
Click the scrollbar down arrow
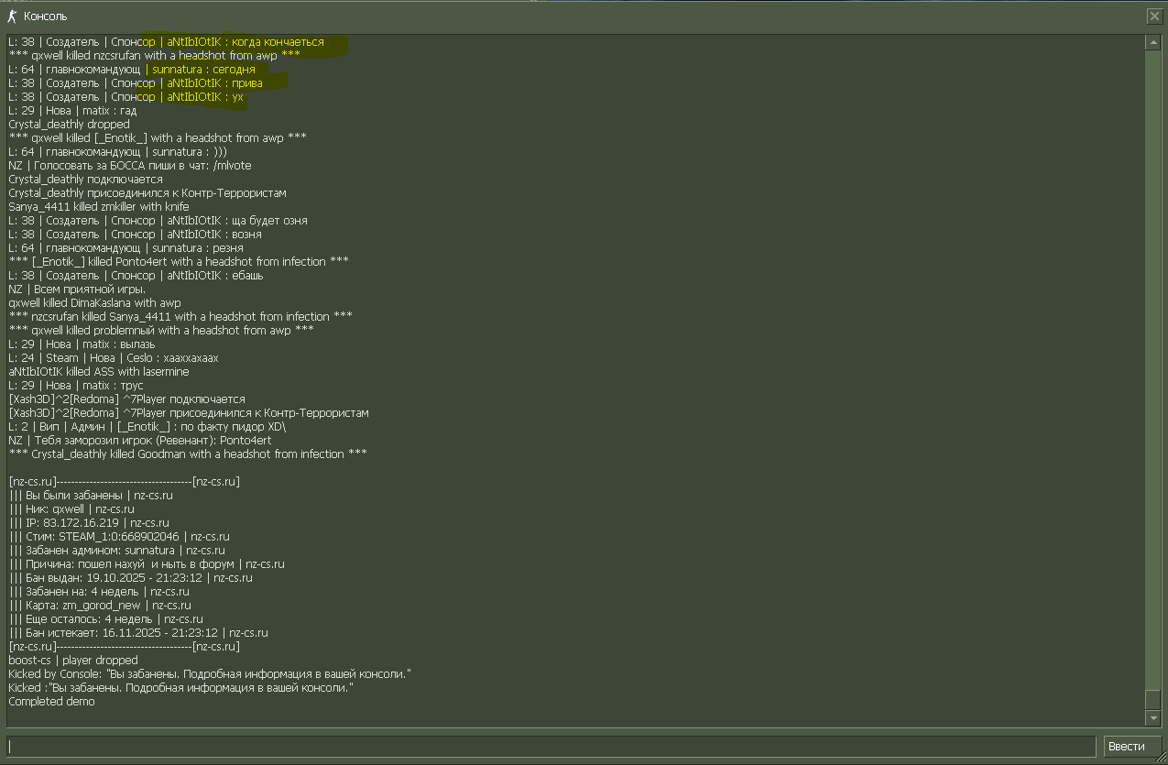[1153, 718]
